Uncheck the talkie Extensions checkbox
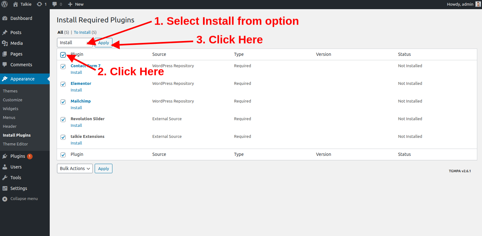Image resolution: width=482 pixels, height=236 pixels. coord(63,137)
